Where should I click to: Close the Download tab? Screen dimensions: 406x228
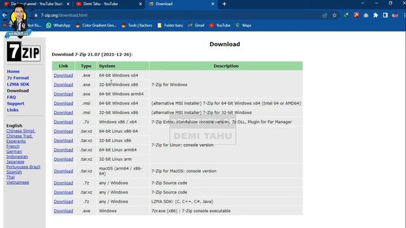(x=213, y=4)
